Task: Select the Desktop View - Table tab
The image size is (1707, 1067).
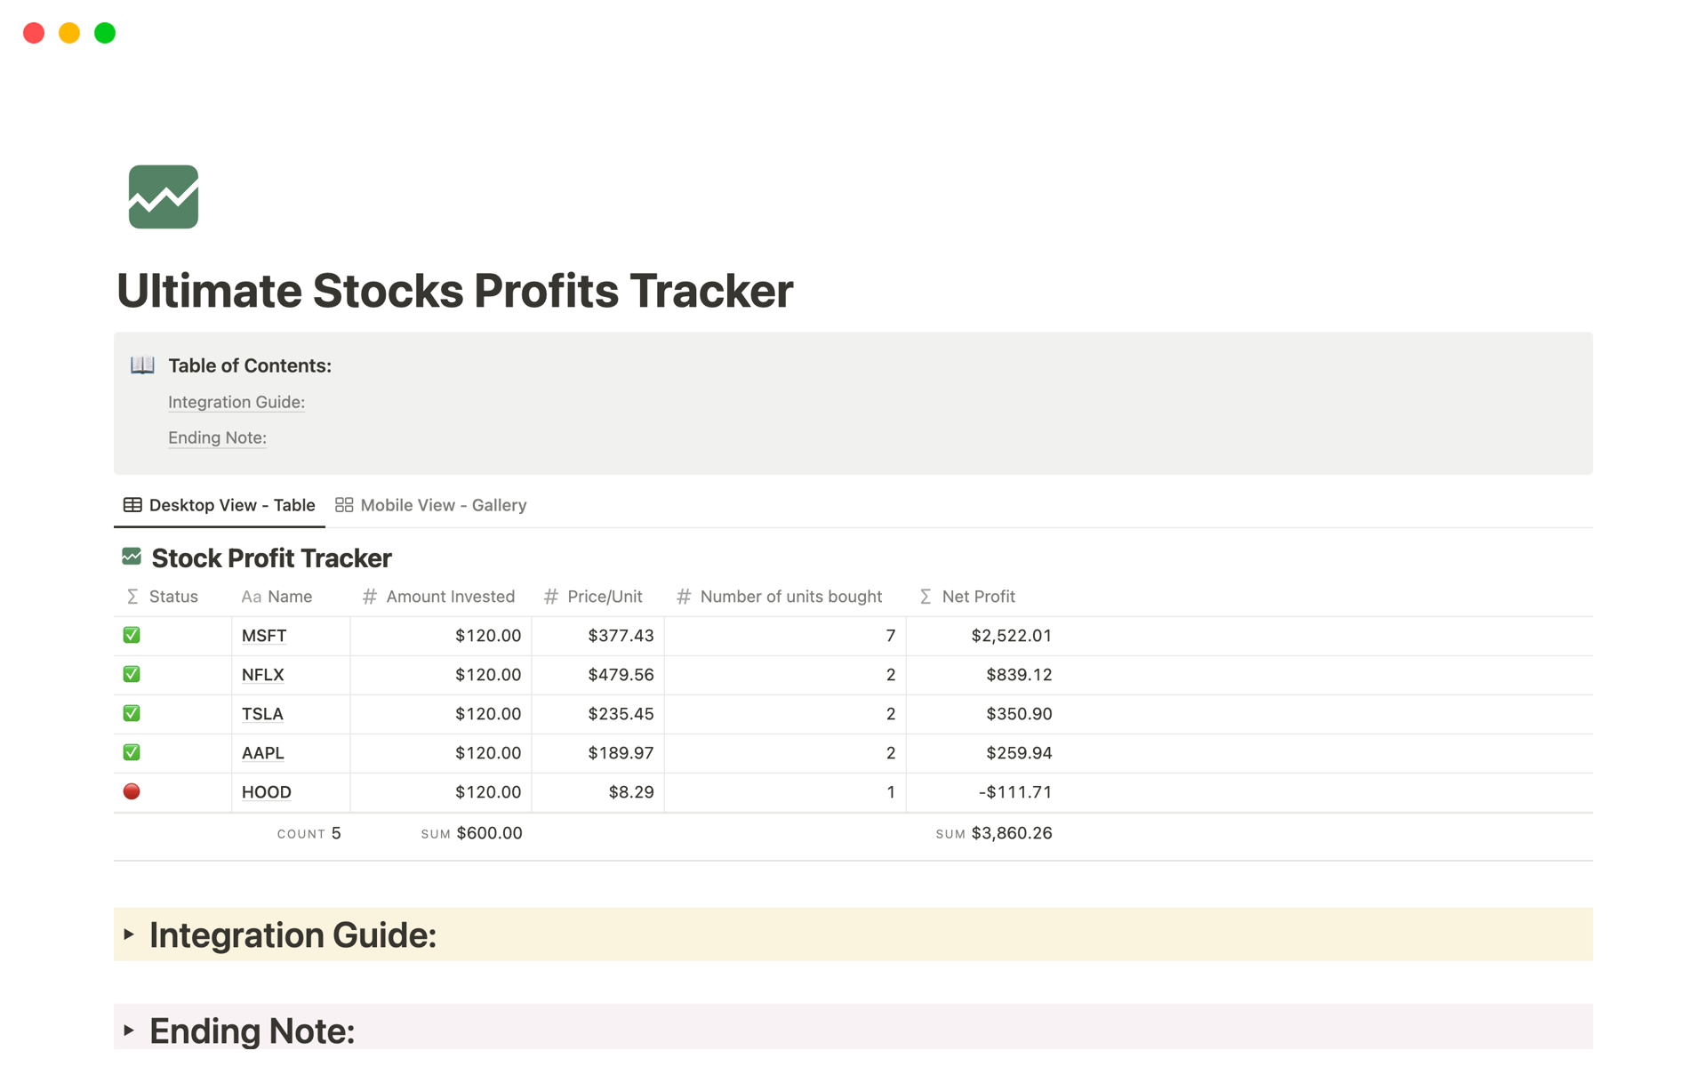Action: click(x=231, y=505)
